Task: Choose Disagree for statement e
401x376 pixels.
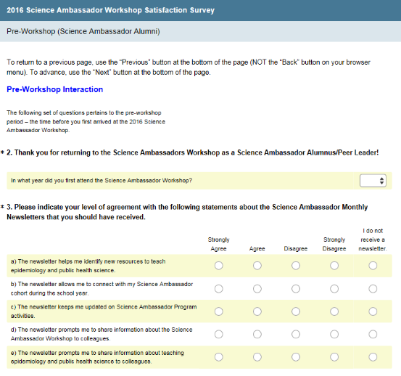Action: pyautogui.click(x=296, y=357)
